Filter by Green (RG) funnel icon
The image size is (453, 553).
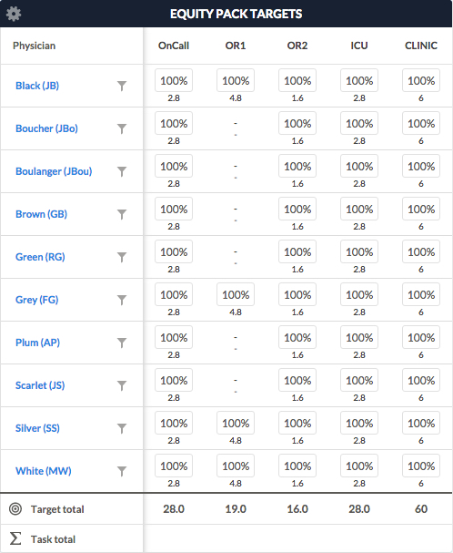pos(122,257)
